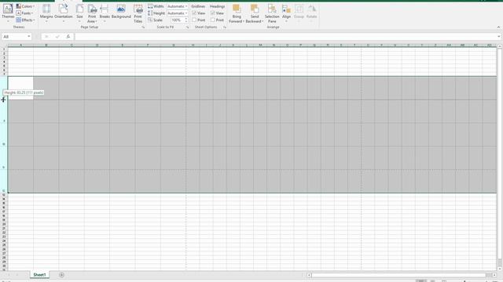This screenshot has width=503, height=282.
Task: Select column H header
Action: pyautogui.click(x=193, y=45)
